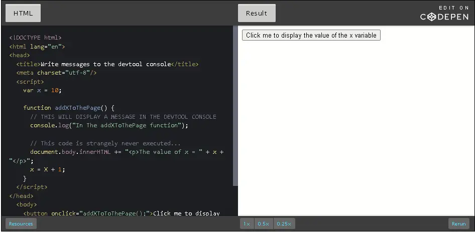Screen dimensions: 475x232
Task: Click the title line 'Write messages to the devtool console'
Action: click(x=107, y=64)
